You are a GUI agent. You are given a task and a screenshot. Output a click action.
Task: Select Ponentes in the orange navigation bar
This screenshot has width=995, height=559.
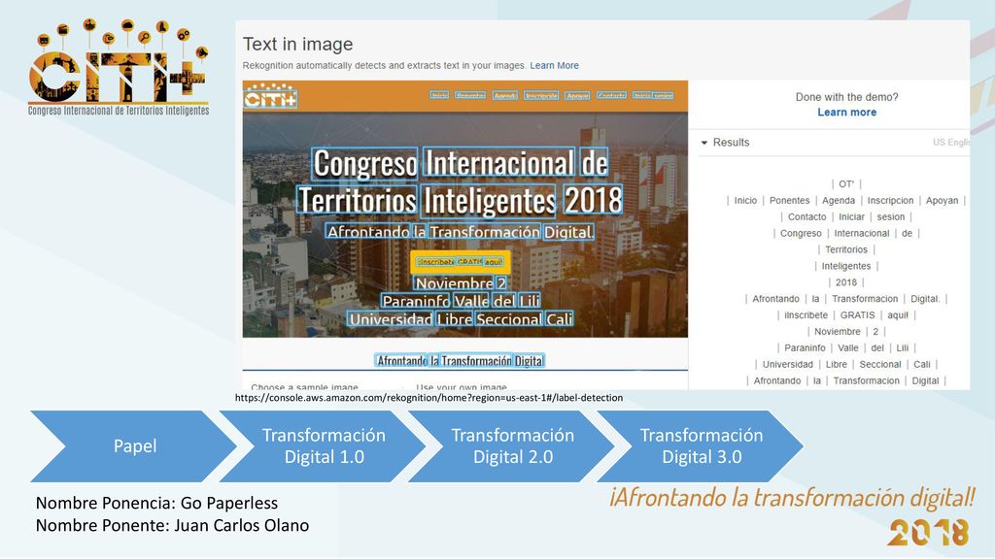pos(470,95)
